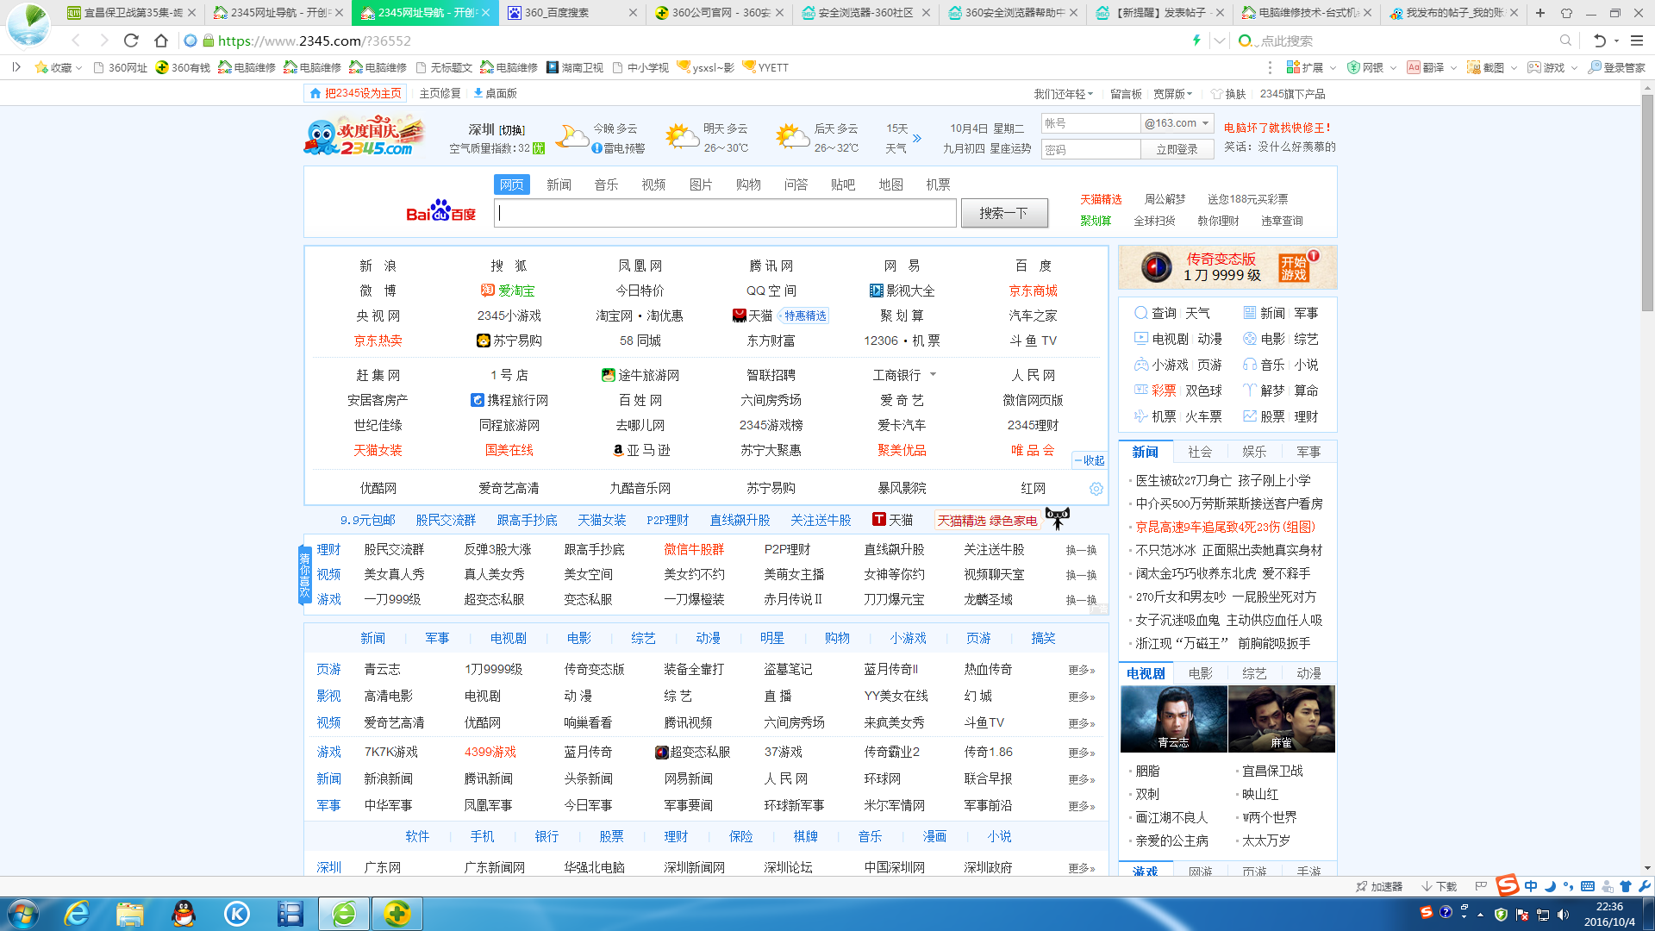
Task: Click the lightning speed mode icon
Action: pyautogui.click(x=1196, y=41)
